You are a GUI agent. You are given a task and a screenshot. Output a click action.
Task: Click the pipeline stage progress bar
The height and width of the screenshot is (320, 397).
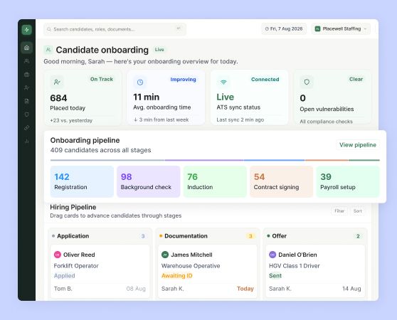click(215, 160)
